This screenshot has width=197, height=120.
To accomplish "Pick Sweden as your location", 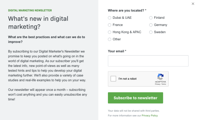I will 151,32.
